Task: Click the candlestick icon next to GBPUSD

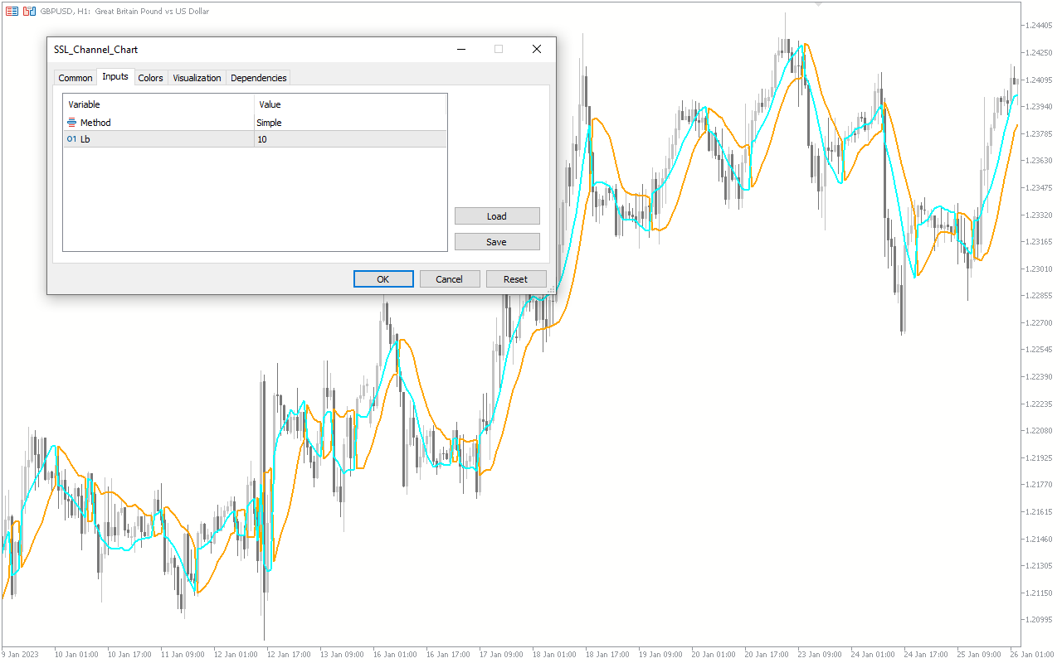Action: 29,12
